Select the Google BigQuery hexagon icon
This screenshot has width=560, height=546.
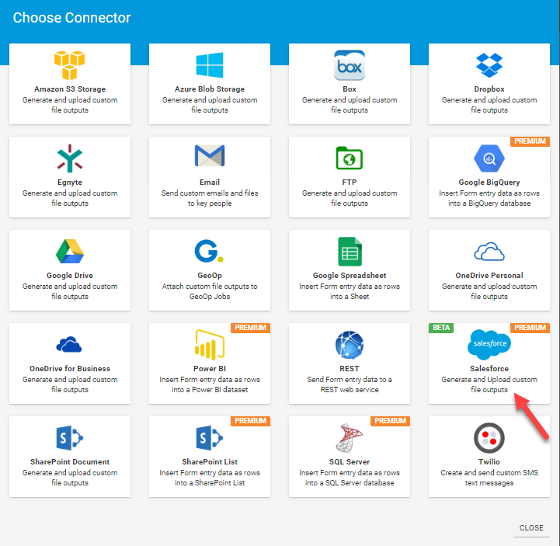489,158
